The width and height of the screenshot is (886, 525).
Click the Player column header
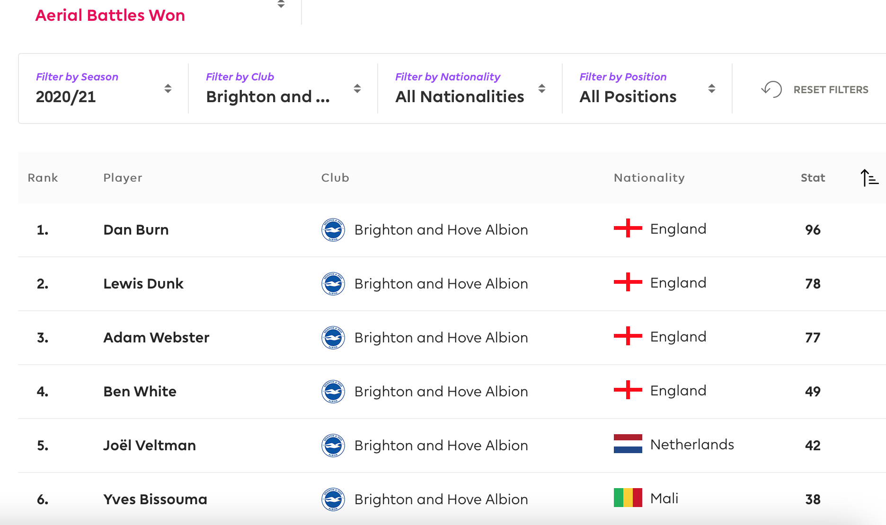[x=123, y=178]
